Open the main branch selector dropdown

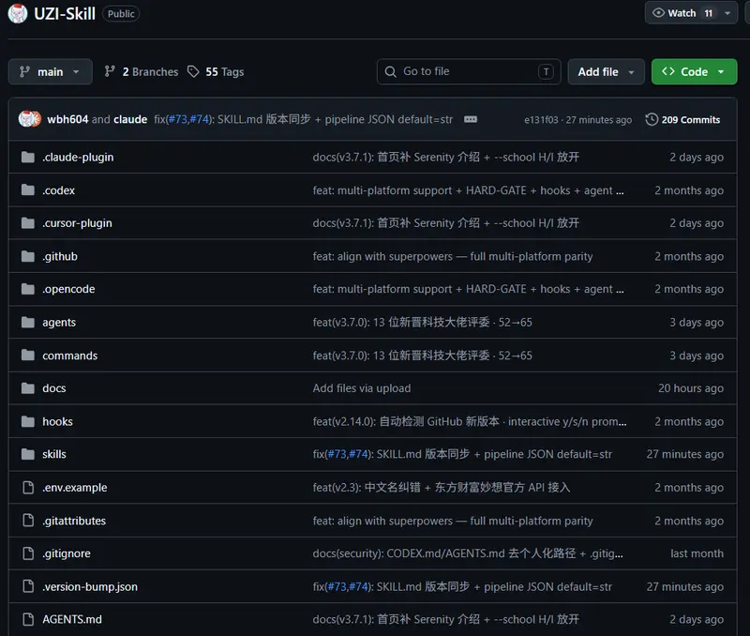[51, 72]
